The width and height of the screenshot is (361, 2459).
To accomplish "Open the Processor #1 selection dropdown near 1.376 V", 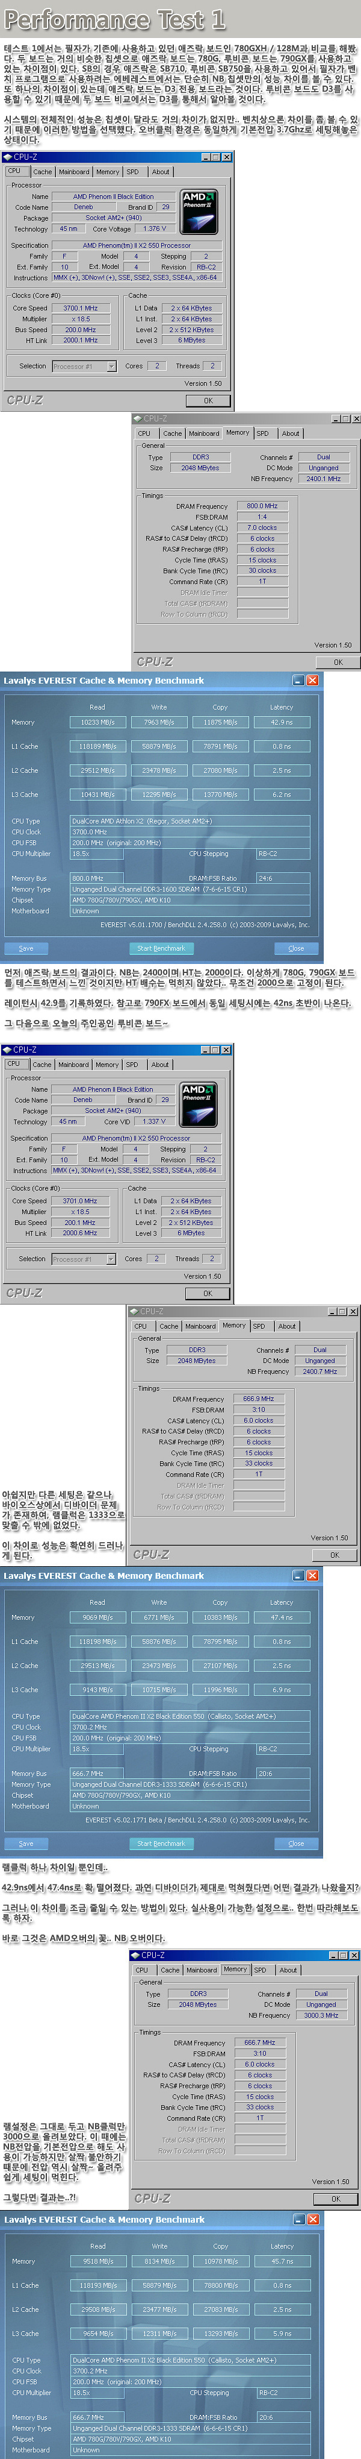I will click(84, 367).
